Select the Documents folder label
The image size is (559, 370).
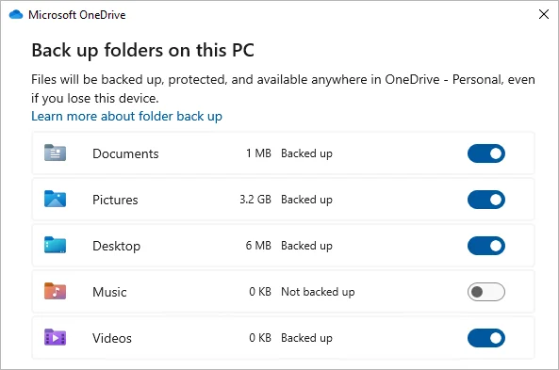pyautogui.click(x=125, y=153)
